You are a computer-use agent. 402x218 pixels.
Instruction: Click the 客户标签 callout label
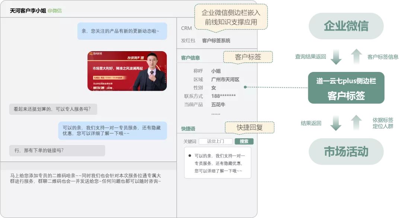[x=248, y=57]
